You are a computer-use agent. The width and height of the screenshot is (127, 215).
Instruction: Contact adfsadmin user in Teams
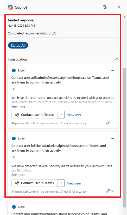pyautogui.click(x=34, y=115)
